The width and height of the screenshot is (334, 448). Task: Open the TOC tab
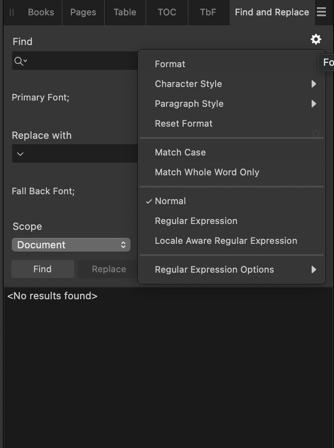pos(167,12)
